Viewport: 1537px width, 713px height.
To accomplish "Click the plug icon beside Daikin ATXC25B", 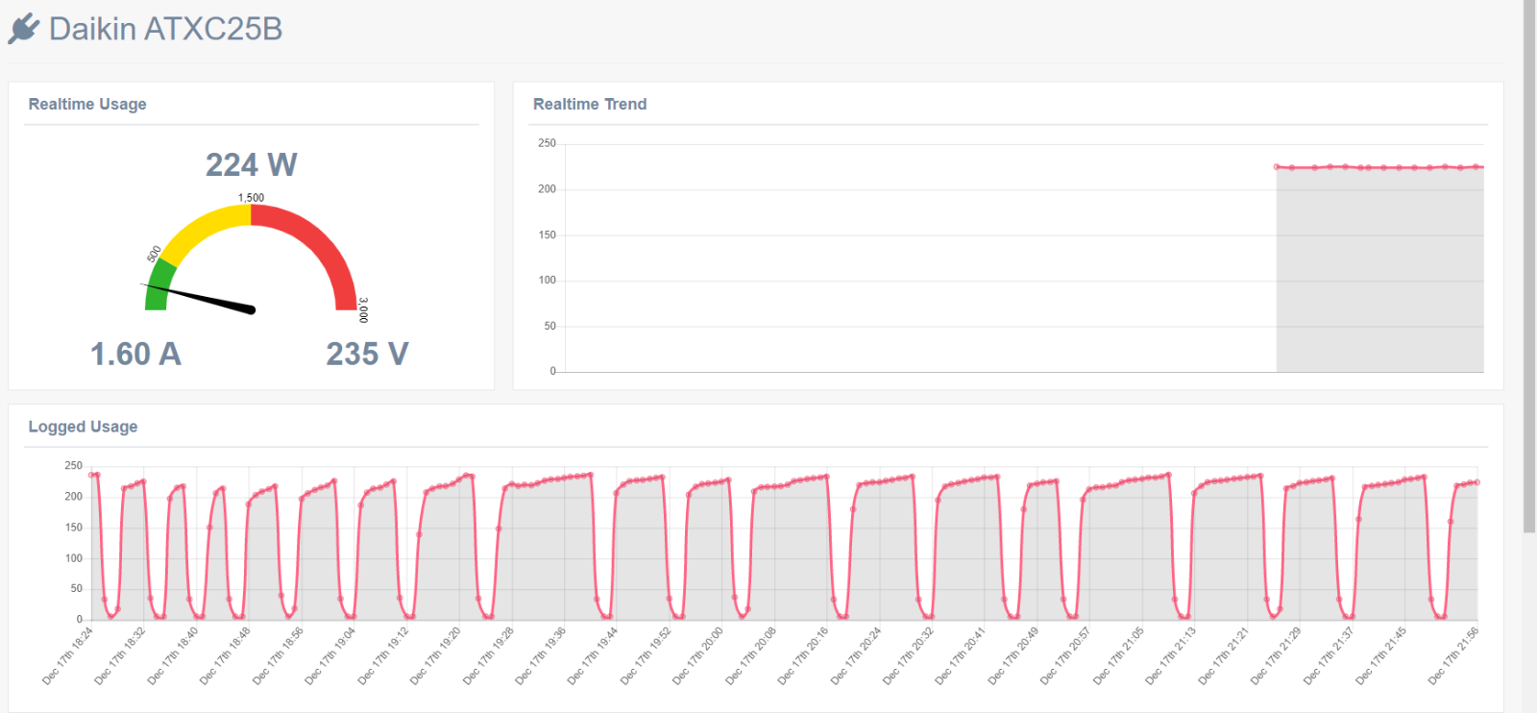I will (23, 29).
